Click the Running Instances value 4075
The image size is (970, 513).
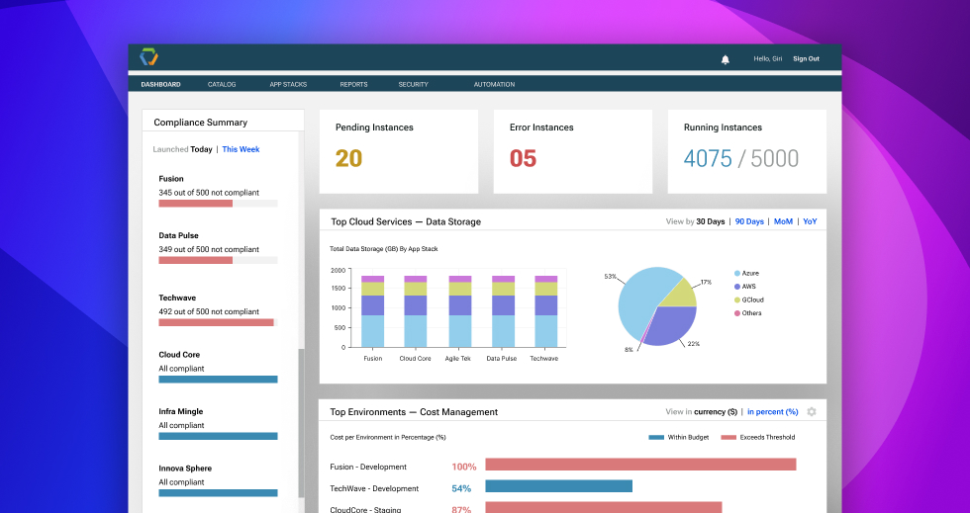click(708, 159)
